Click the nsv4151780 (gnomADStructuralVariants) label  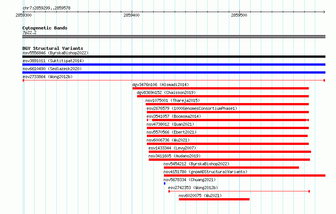click(x=205, y=172)
